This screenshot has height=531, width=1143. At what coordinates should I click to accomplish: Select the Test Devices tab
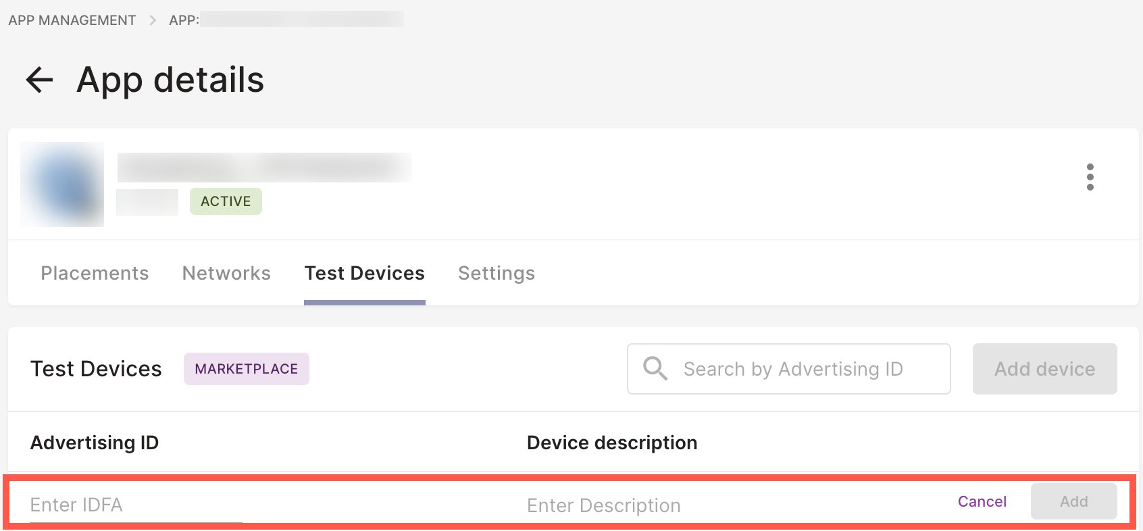pyautogui.click(x=363, y=273)
